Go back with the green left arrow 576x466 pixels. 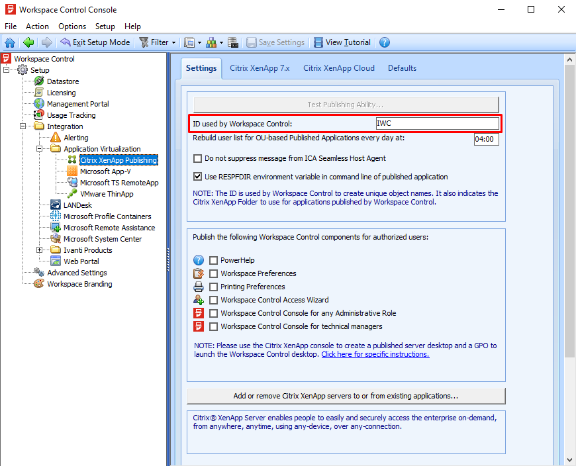pos(28,42)
